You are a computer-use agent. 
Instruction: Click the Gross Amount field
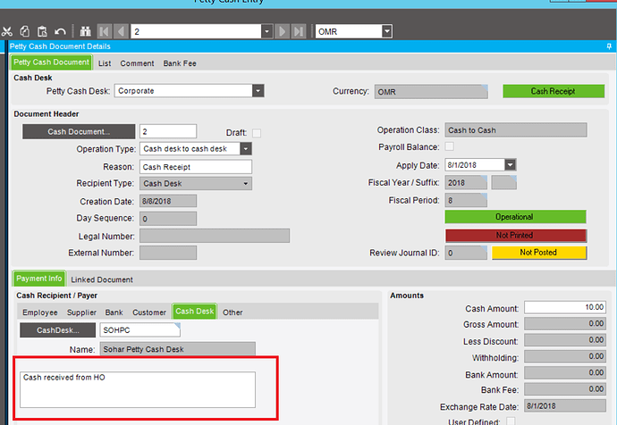pyautogui.click(x=565, y=324)
